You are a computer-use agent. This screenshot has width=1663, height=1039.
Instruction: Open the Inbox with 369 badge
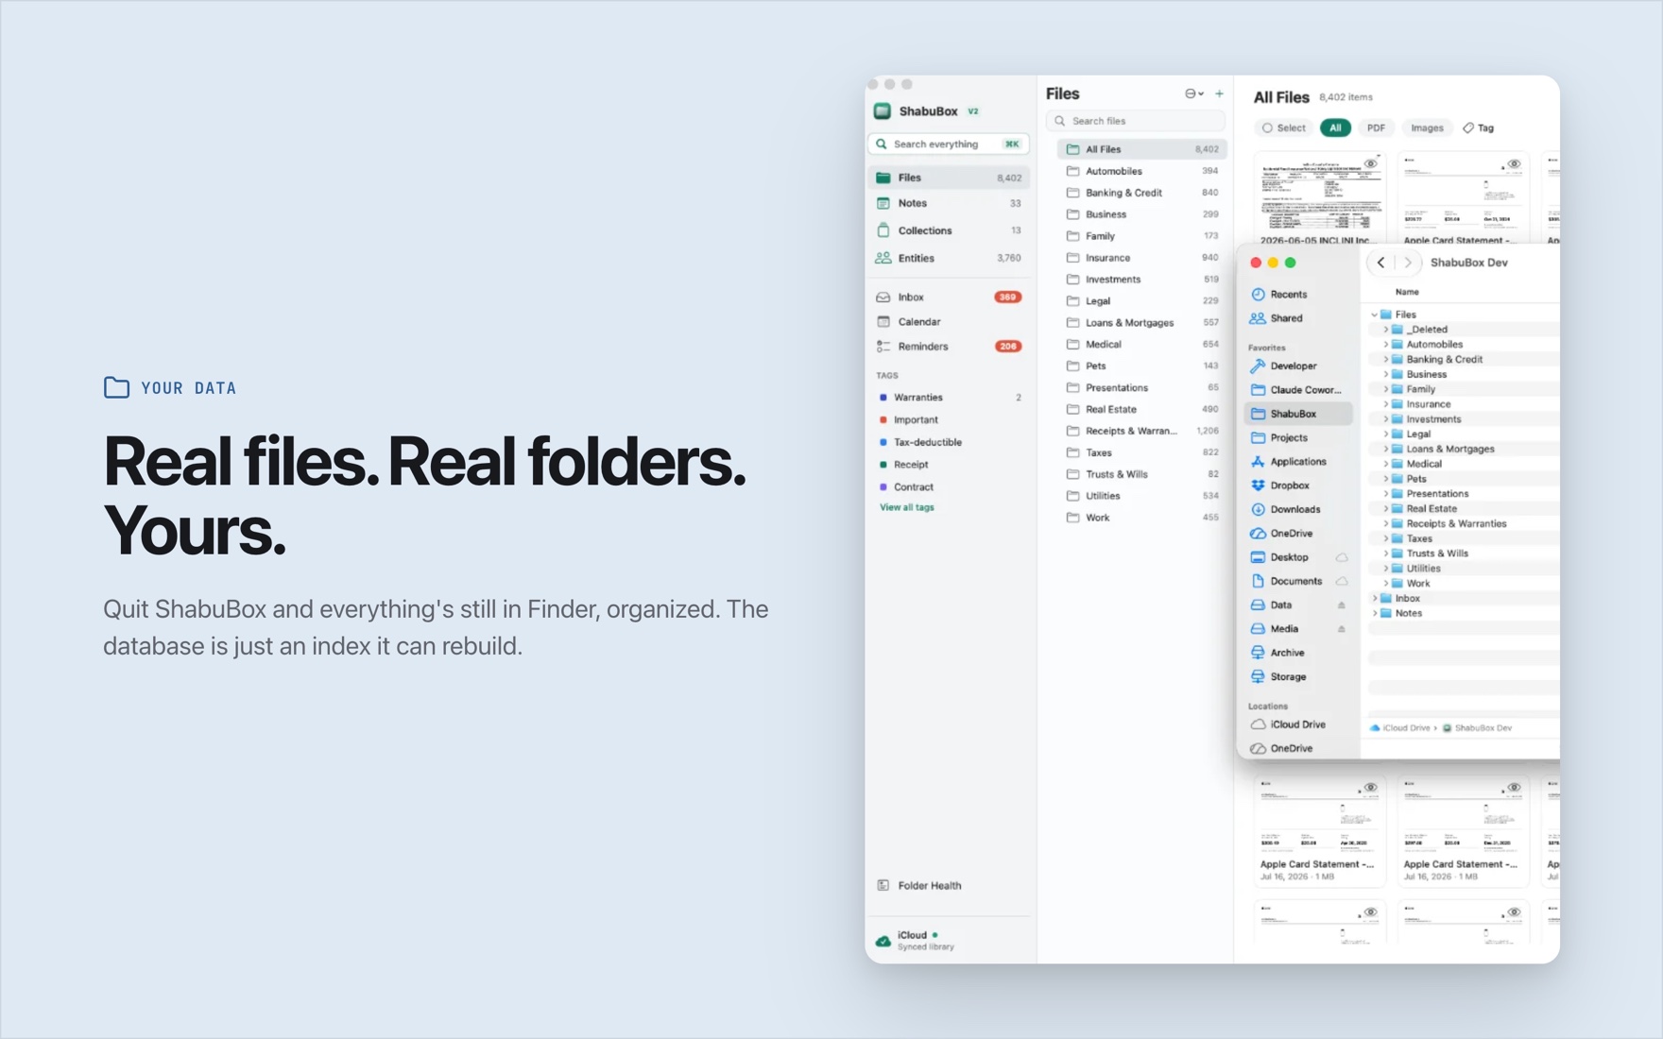(949, 297)
